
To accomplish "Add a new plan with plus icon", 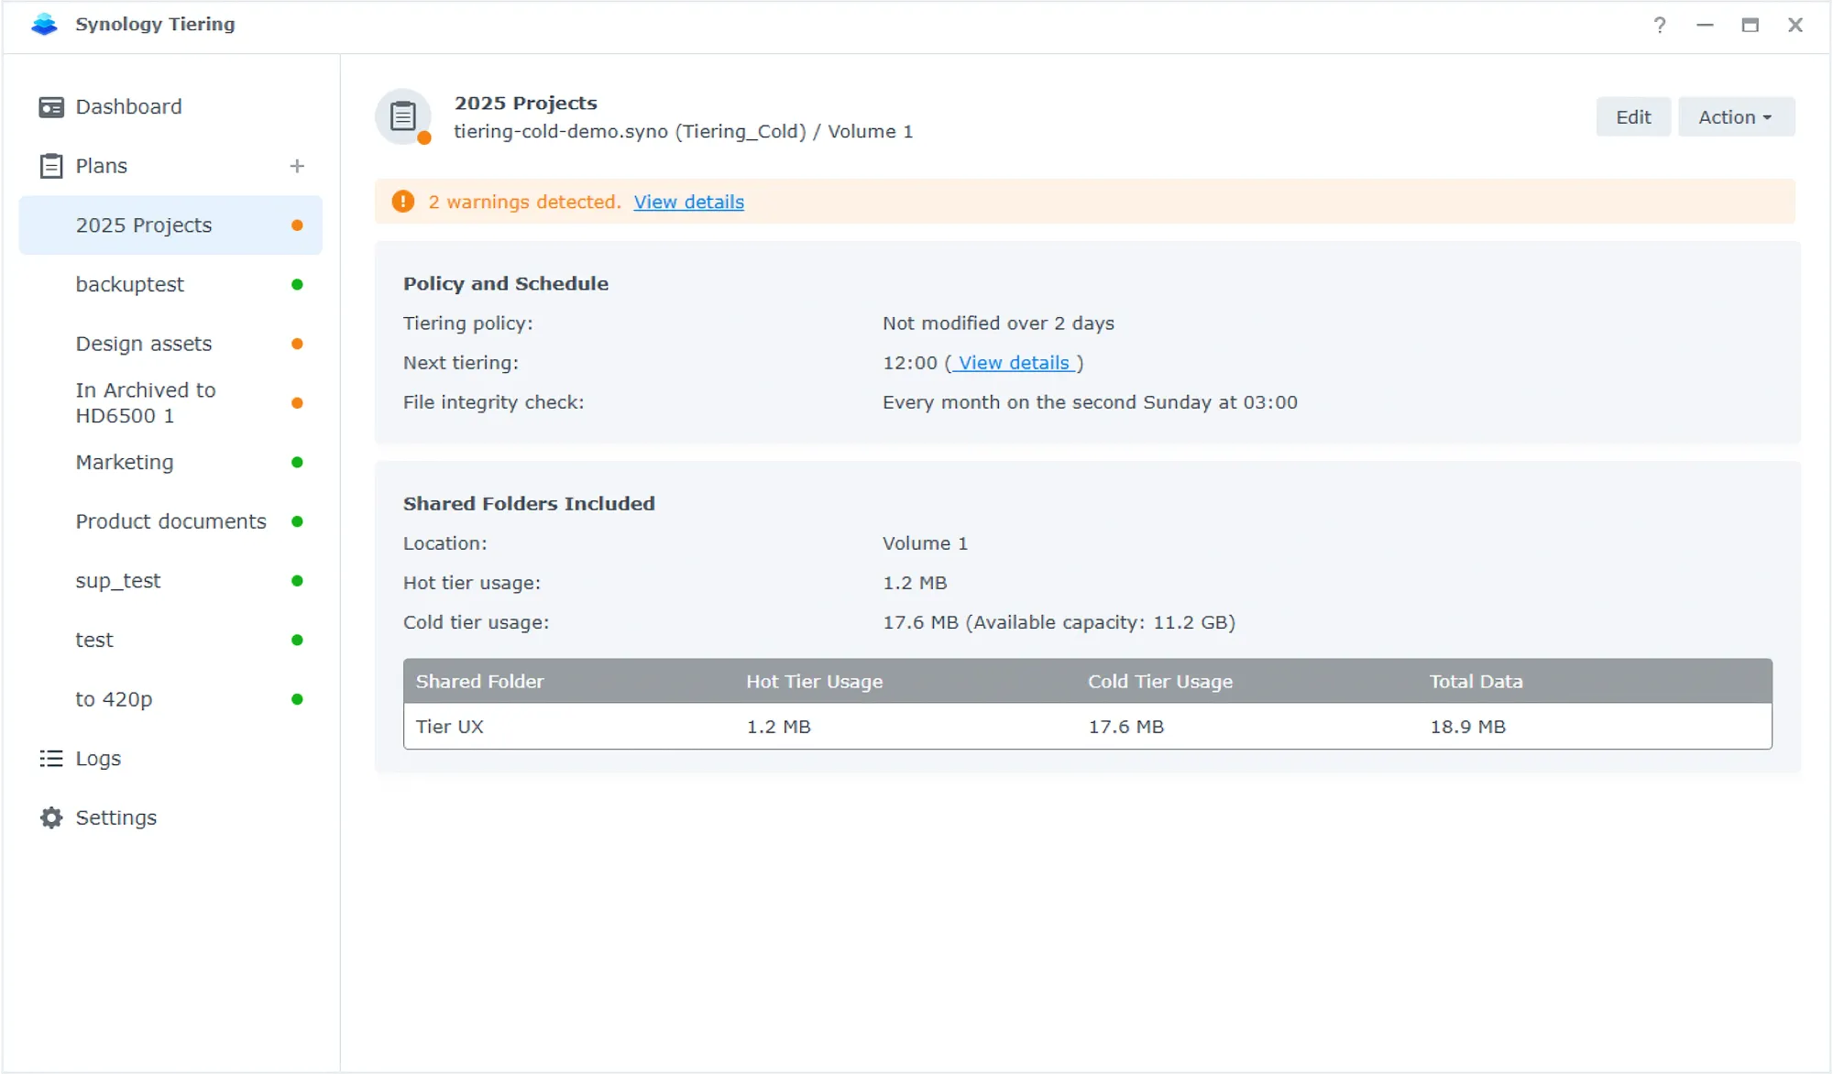I will tap(297, 166).
